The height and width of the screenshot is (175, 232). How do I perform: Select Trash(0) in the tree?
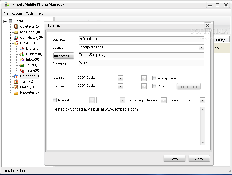[32, 71]
